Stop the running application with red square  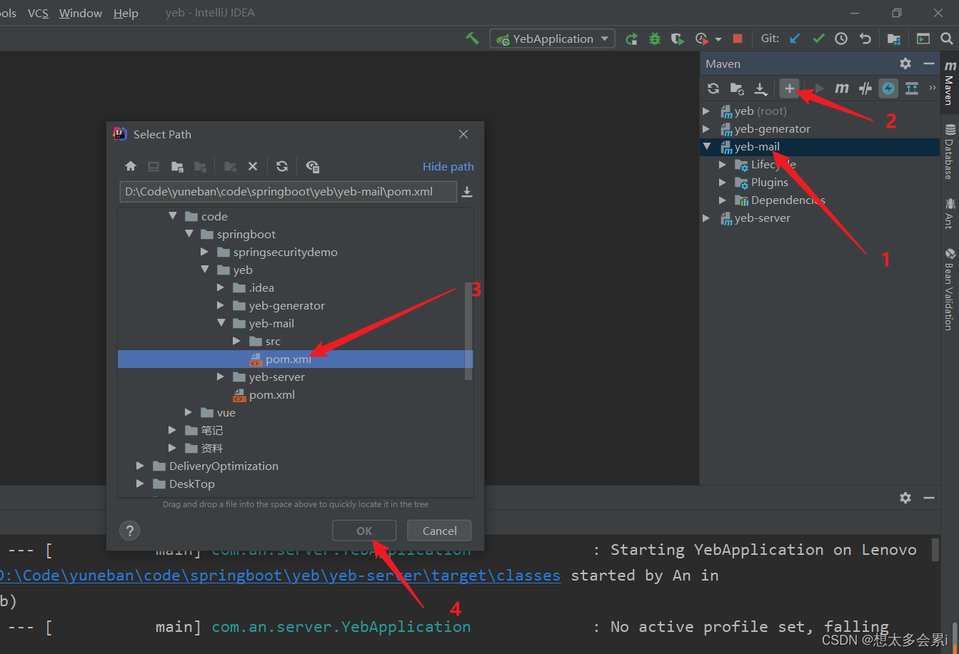(738, 39)
